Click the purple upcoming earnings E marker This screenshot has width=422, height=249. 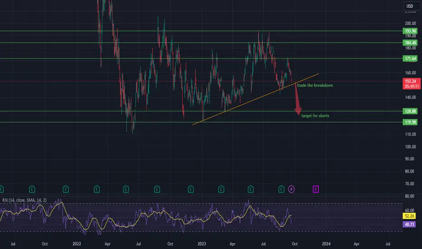(316, 189)
